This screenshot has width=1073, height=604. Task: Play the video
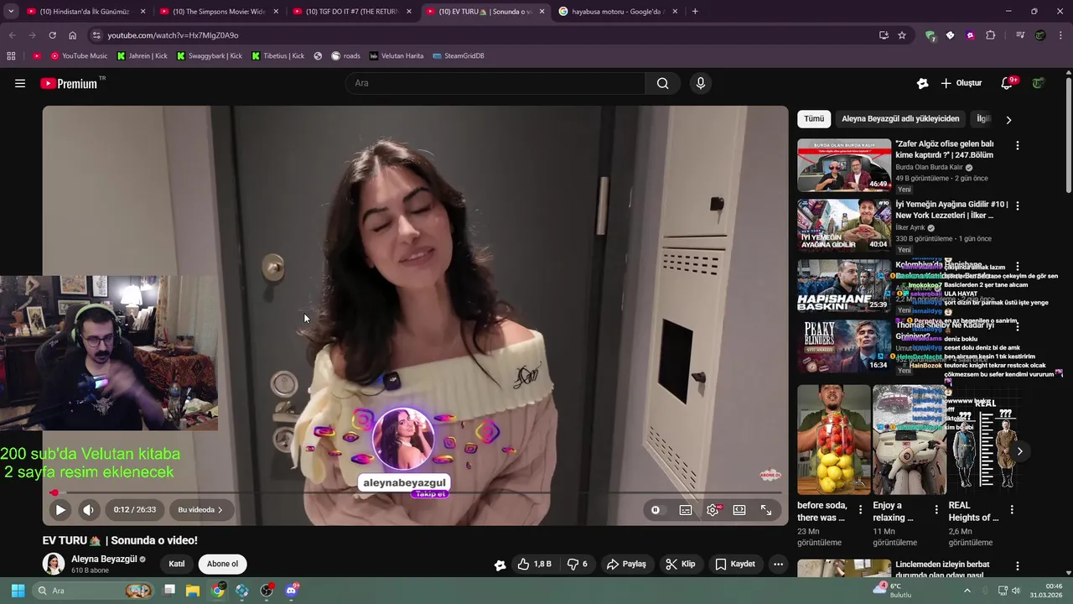(x=60, y=509)
